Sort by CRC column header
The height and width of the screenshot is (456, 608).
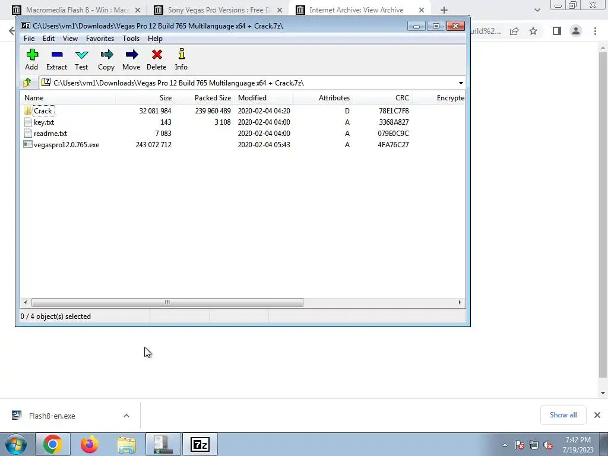tap(383, 98)
